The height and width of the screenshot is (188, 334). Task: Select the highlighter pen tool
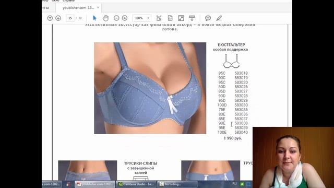pos(219,18)
